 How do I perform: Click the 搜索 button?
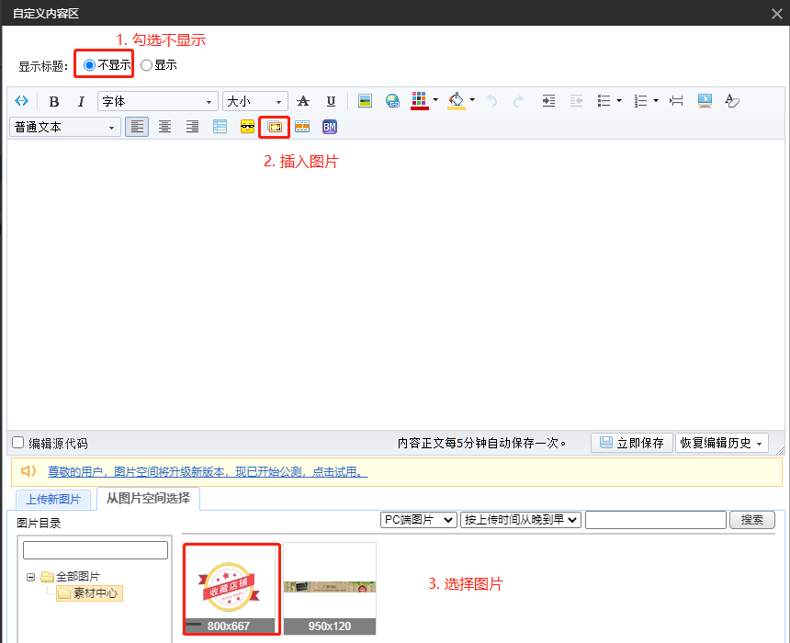752,520
